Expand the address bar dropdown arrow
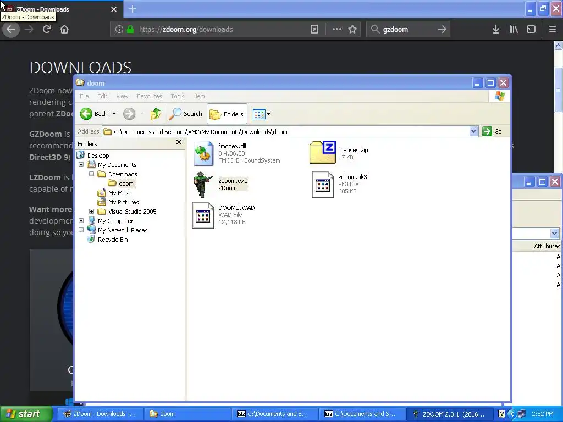 click(473, 132)
